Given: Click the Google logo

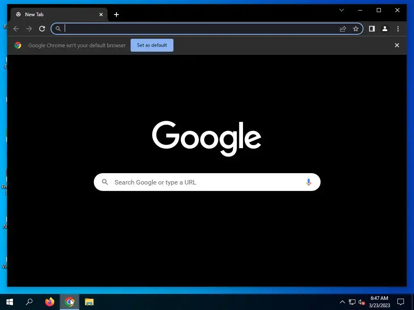Looking at the screenshot, I should [x=207, y=138].
